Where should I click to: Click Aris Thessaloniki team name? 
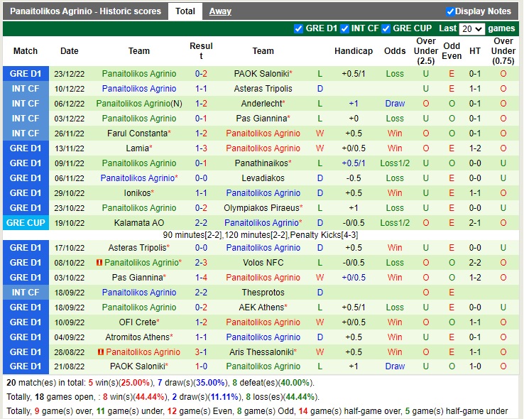point(263,352)
